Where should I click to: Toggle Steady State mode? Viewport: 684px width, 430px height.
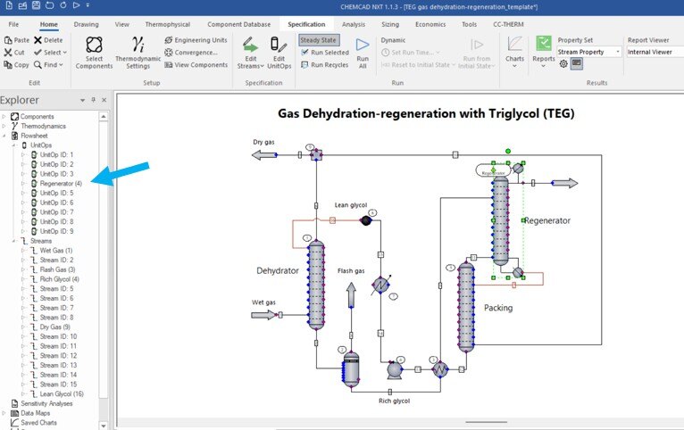319,40
